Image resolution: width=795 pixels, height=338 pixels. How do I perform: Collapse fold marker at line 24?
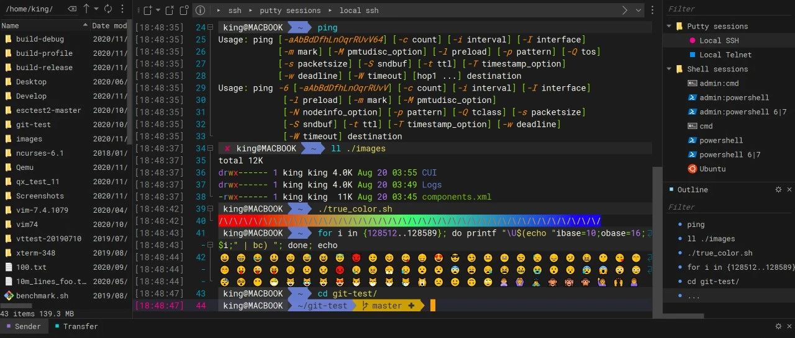click(211, 28)
